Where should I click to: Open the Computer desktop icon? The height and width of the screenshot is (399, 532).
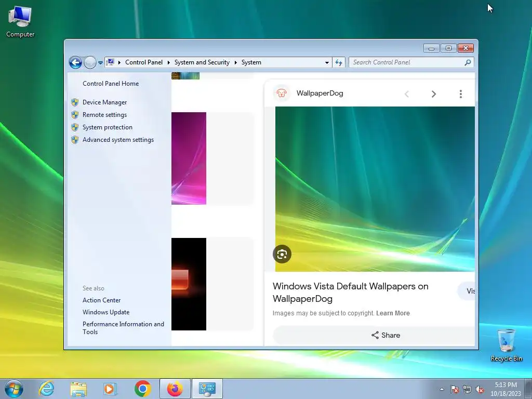click(x=20, y=22)
